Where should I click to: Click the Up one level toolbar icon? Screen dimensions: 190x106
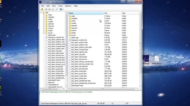tap(53, 9)
